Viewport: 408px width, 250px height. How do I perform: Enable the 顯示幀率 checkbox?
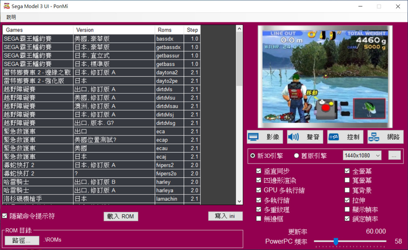[x=347, y=209]
